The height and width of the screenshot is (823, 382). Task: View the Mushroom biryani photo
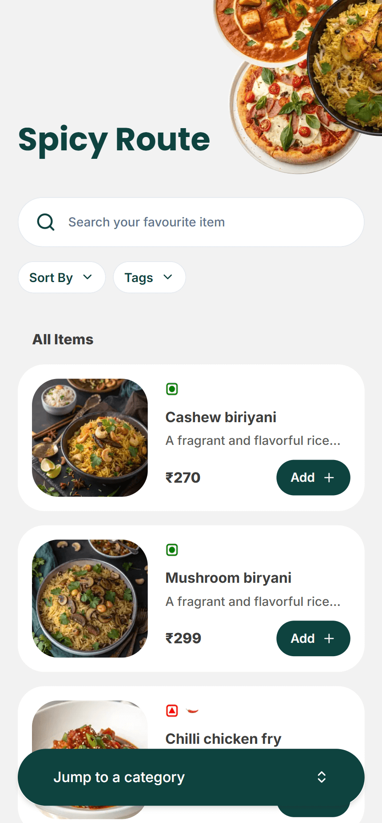[x=90, y=598]
